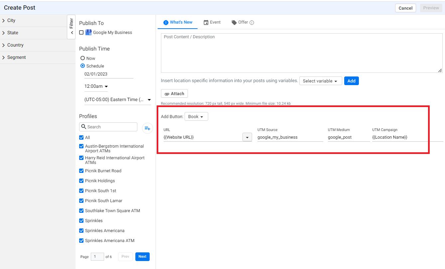The width and height of the screenshot is (445, 269).
Task: Click the magnifier icon in profile search
Action: (x=84, y=127)
